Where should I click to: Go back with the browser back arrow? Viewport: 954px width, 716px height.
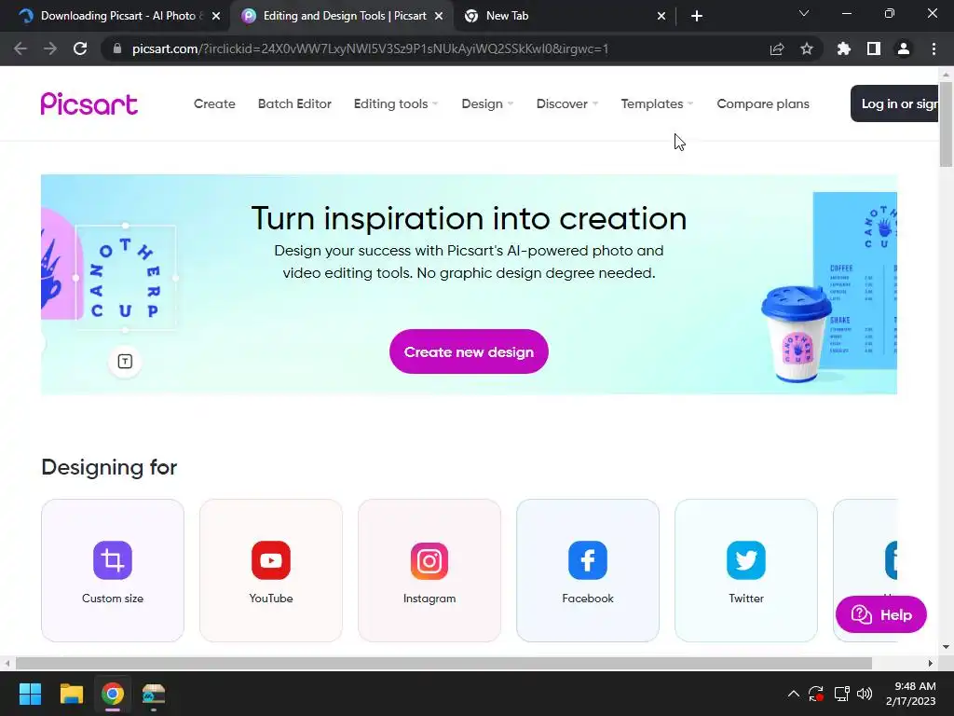coord(20,48)
